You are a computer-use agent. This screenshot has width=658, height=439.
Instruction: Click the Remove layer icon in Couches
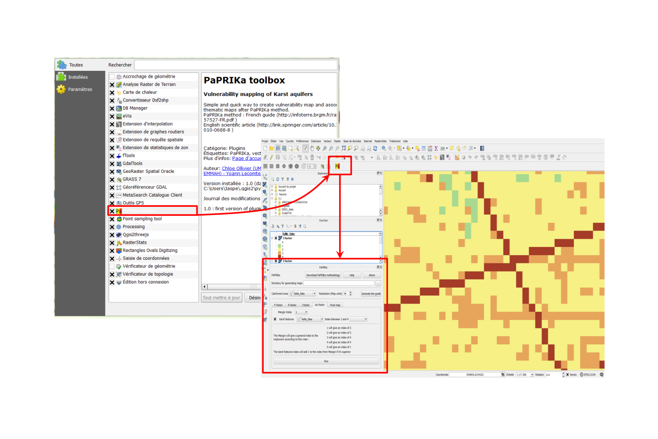coord(305,226)
